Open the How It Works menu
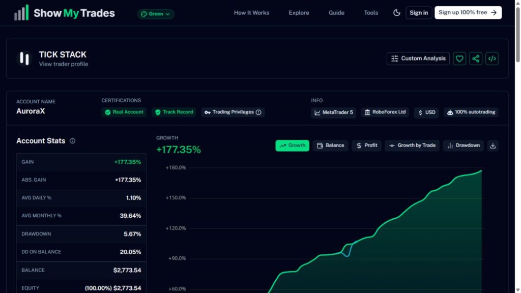The width and height of the screenshot is (521, 293). point(251,13)
